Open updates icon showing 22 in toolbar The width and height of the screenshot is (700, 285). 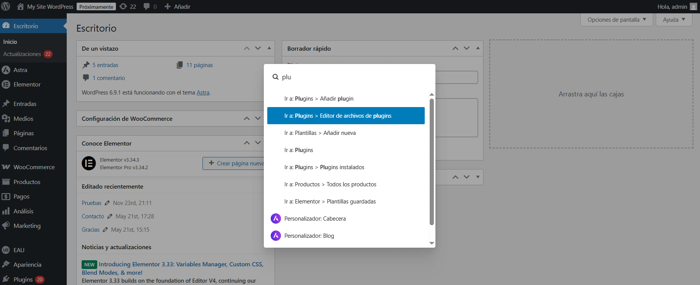[x=124, y=6]
